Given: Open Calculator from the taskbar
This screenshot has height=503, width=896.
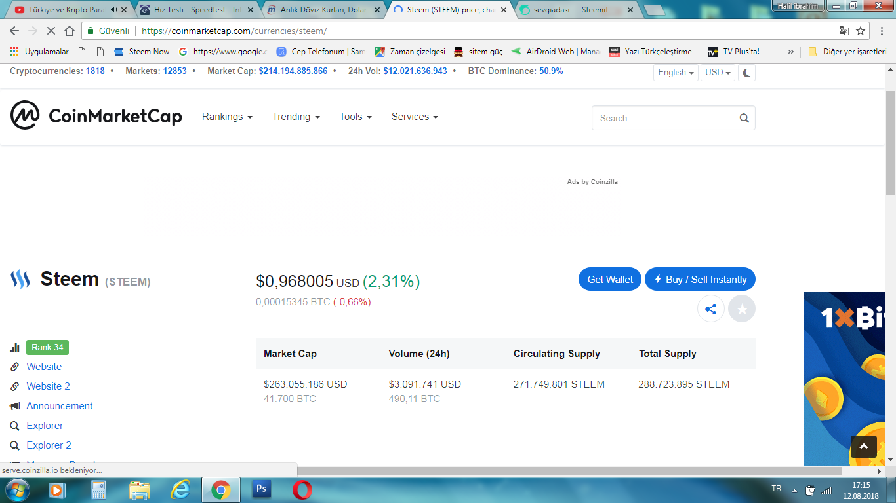Looking at the screenshot, I should point(98,490).
